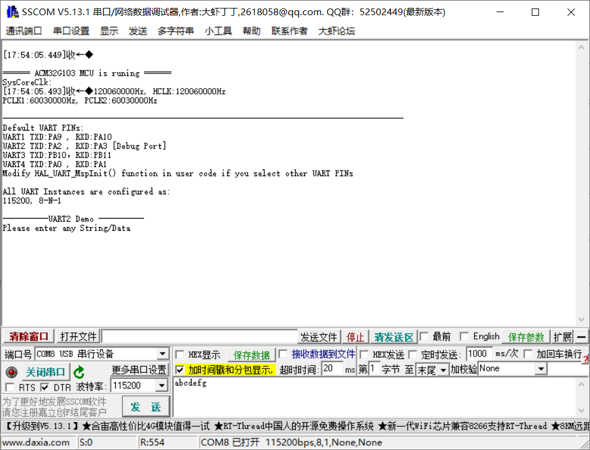Open the 端口号 COM8 port dropdown
Viewport: 590px width, 450px height.
[162, 354]
